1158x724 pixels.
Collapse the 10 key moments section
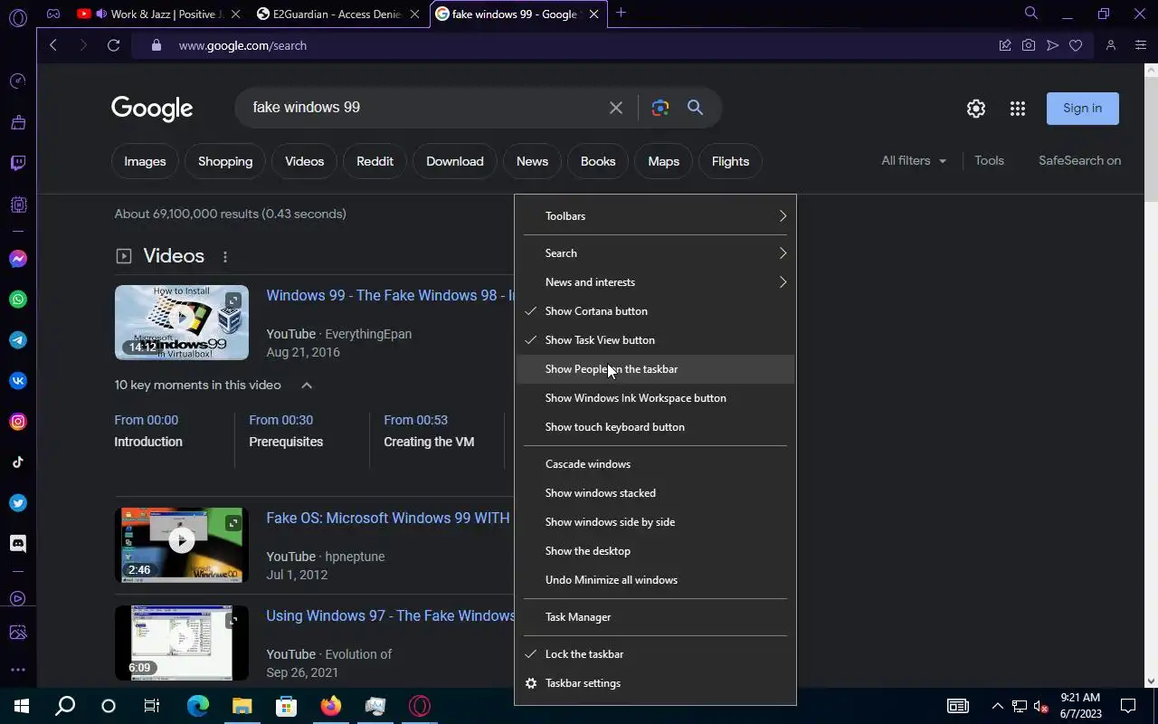[x=307, y=386]
